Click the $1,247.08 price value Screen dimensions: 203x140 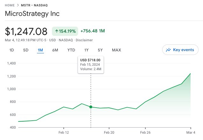tap(26, 31)
